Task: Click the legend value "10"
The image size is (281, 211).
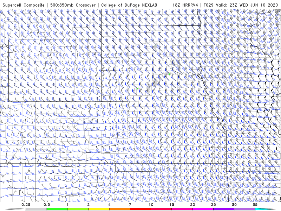Action: click(x=151, y=205)
